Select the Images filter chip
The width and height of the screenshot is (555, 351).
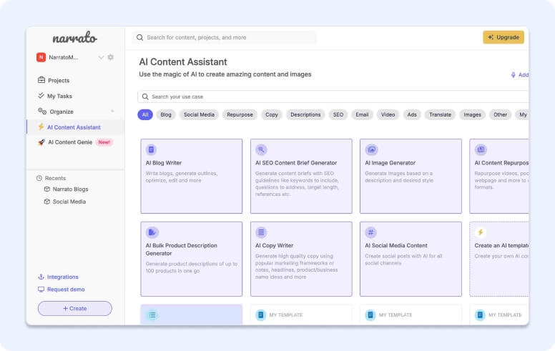(472, 114)
